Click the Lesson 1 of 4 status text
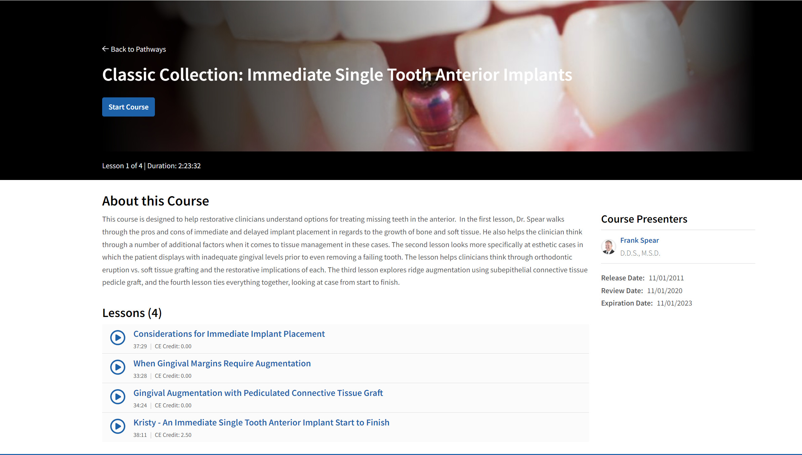802x455 pixels. point(122,166)
